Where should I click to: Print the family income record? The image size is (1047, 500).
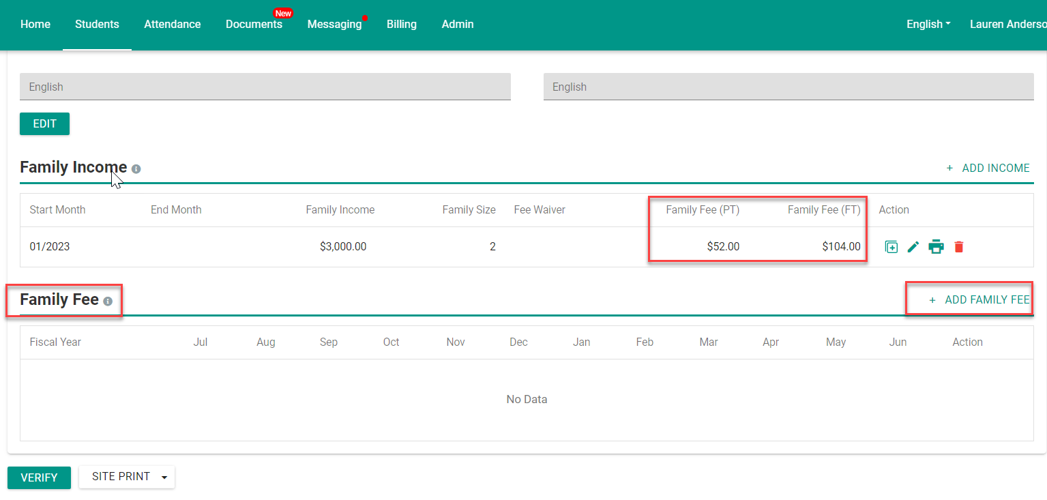[x=936, y=246]
